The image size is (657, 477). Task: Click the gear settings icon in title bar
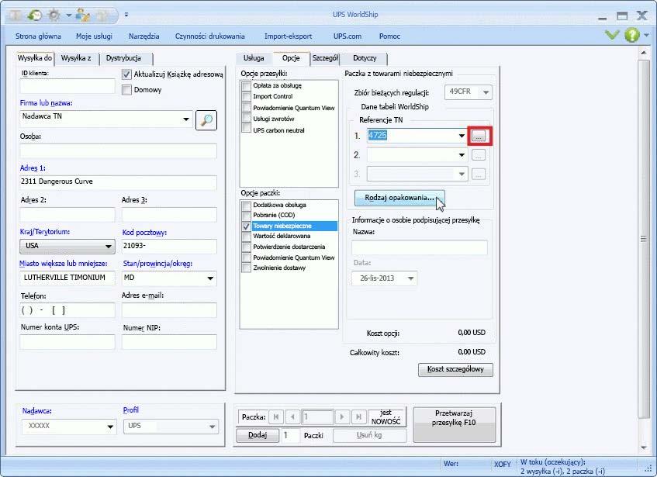click(x=54, y=16)
